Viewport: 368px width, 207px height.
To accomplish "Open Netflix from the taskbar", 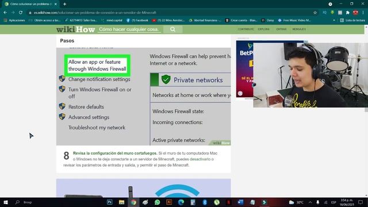I will [x=229, y=202].
